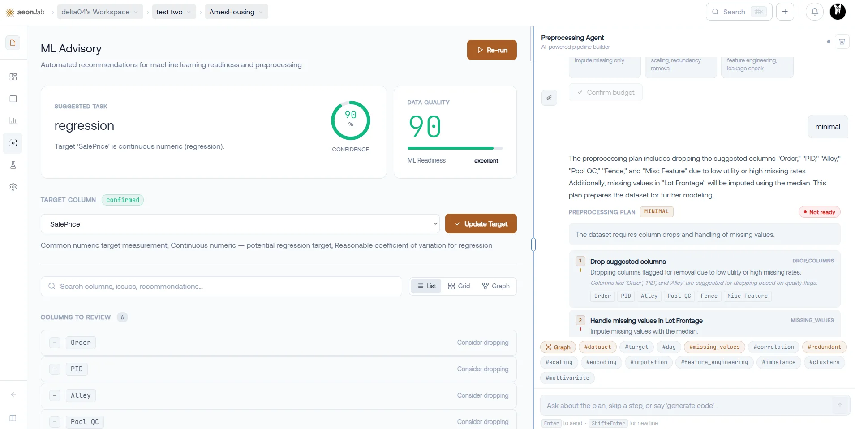Open the delta04's Workspace dropdown
Screen dimensions: 855x429
100,12
